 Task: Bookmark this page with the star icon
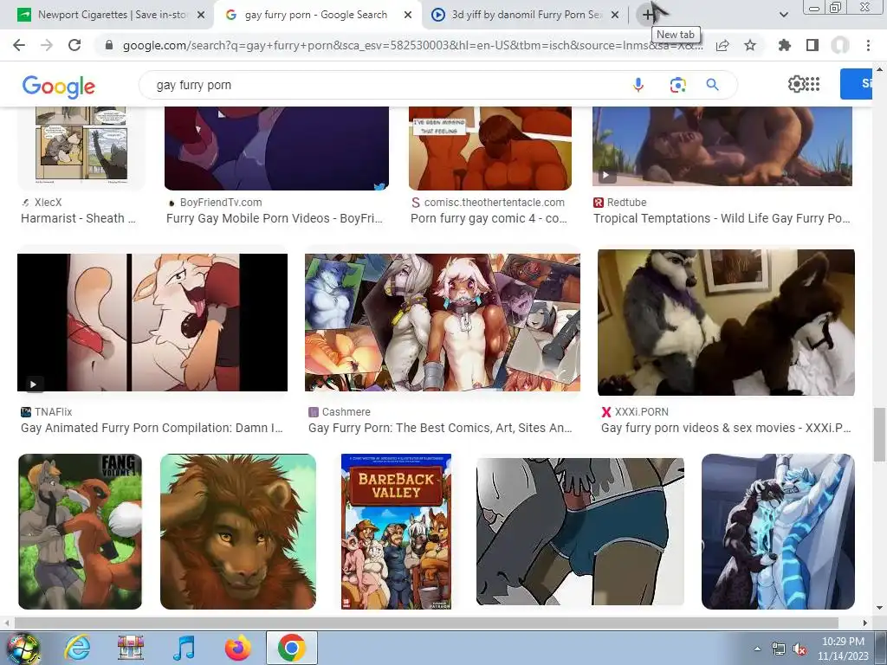pyautogui.click(x=750, y=45)
